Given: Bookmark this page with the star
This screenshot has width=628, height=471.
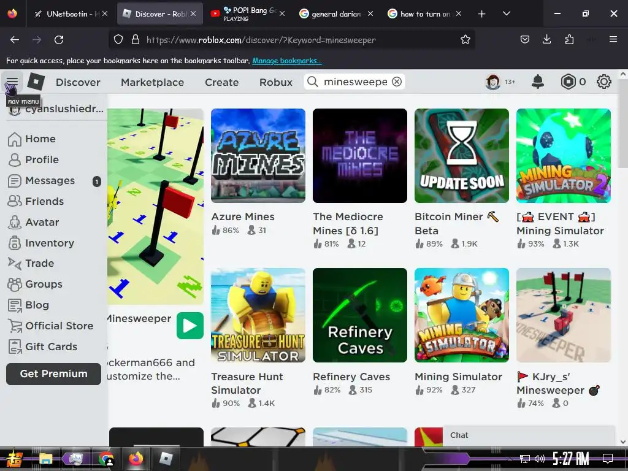Looking at the screenshot, I should pyautogui.click(x=465, y=40).
